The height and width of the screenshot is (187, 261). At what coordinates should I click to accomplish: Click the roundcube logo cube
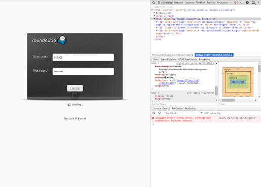coord(62,40)
